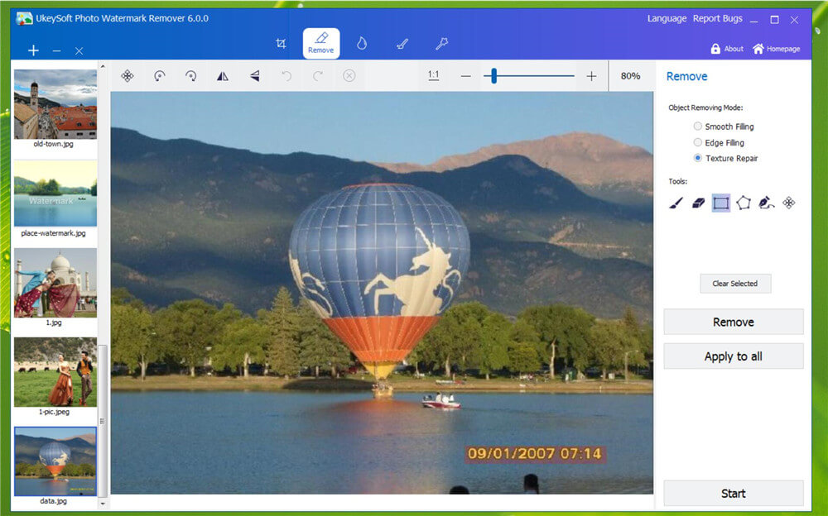Rotate image counterclockwise
Viewport: 828px width, 516px height.
point(160,76)
